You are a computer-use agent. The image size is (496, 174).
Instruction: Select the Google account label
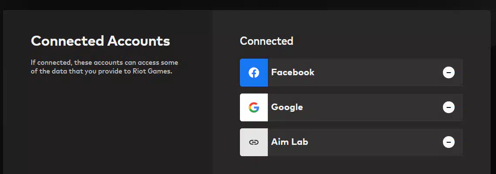(287, 107)
